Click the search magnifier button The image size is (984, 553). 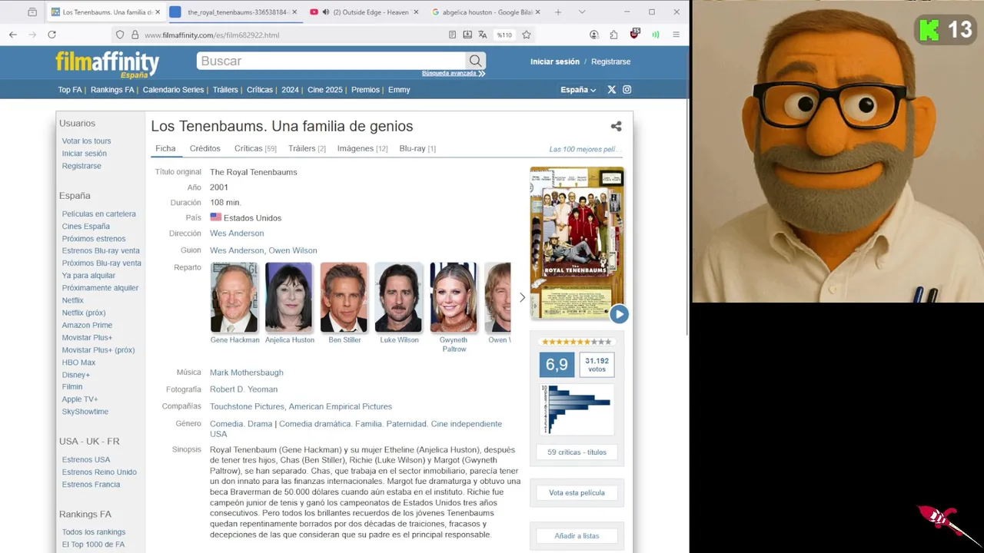[x=475, y=61]
